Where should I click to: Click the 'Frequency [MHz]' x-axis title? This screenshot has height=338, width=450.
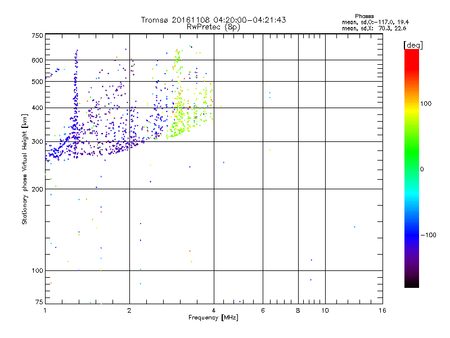click(213, 318)
